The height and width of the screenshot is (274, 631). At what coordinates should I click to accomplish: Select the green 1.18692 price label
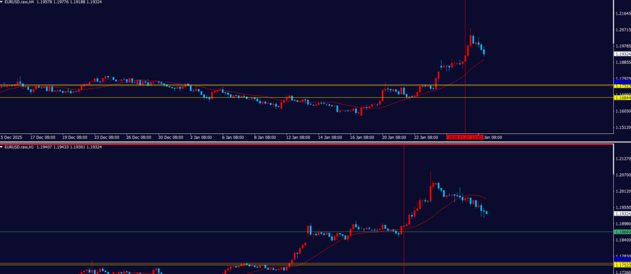[x=622, y=232]
